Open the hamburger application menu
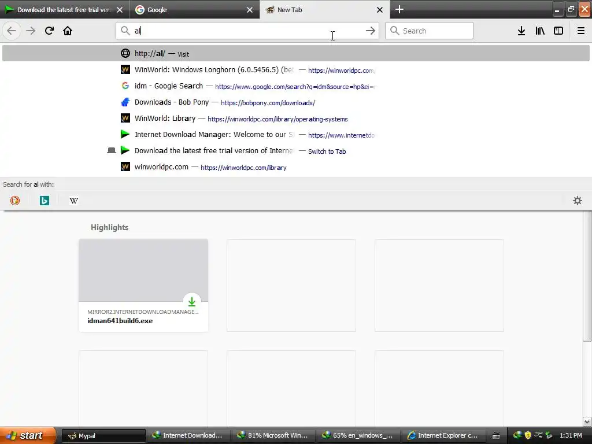The image size is (592, 444). point(581,31)
